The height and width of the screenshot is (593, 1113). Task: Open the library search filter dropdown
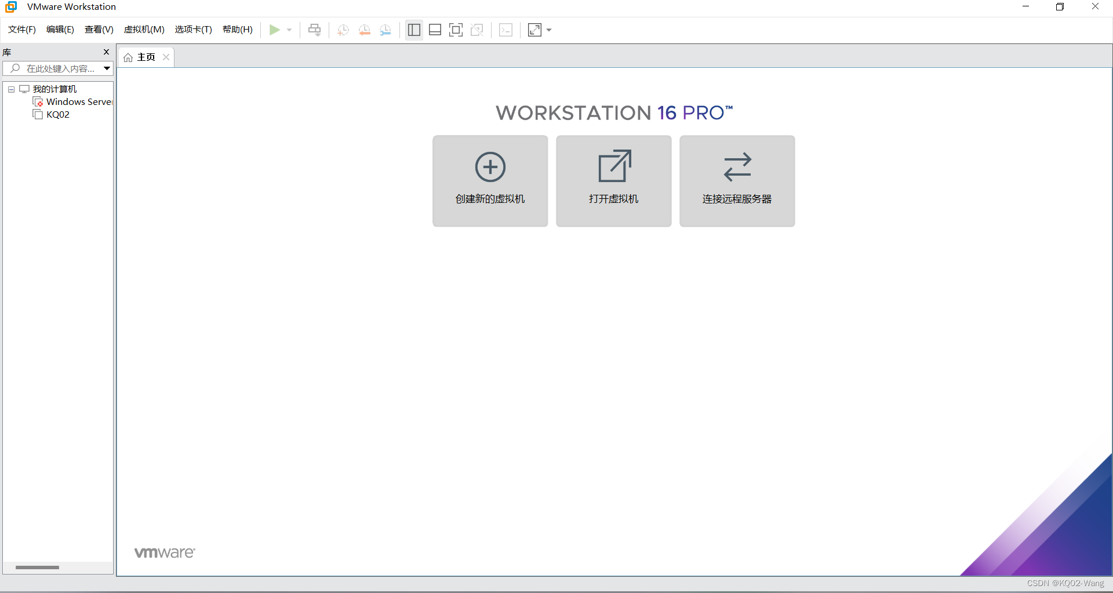click(x=107, y=68)
